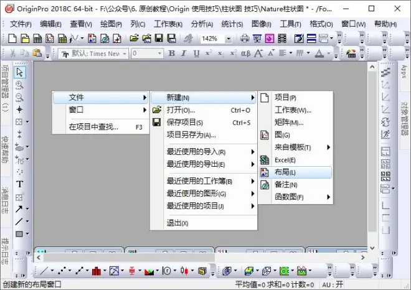
Task: Open the 文件(F) menu in menu bar
Action: [21, 24]
